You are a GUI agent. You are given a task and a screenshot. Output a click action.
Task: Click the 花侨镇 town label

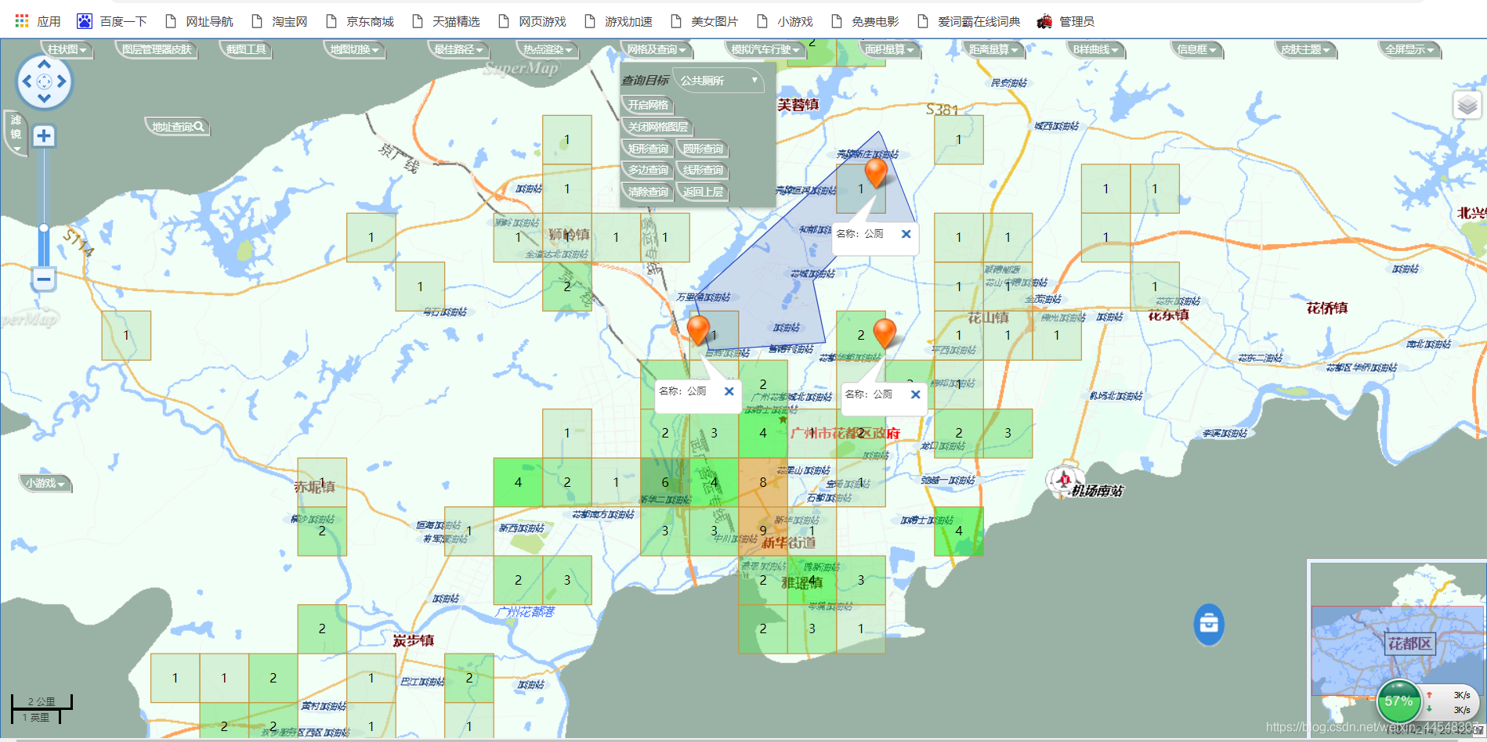tap(1327, 308)
